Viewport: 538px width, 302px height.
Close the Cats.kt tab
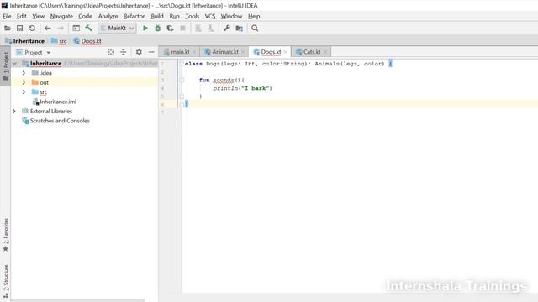tap(325, 52)
